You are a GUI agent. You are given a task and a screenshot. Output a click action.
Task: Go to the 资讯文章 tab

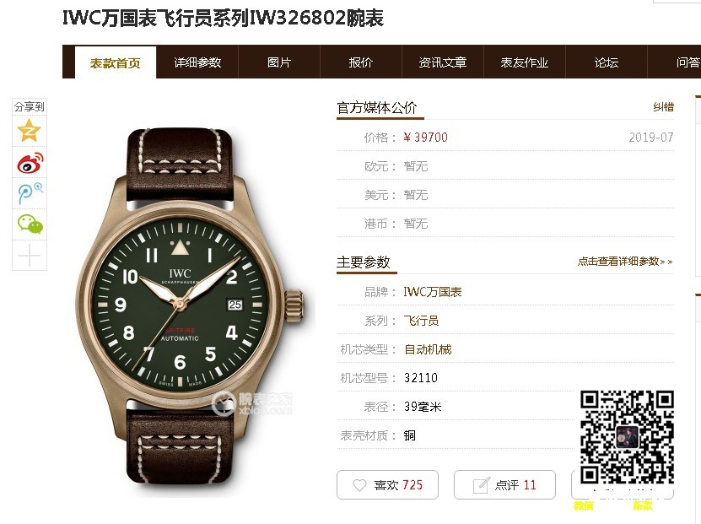pyautogui.click(x=443, y=62)
